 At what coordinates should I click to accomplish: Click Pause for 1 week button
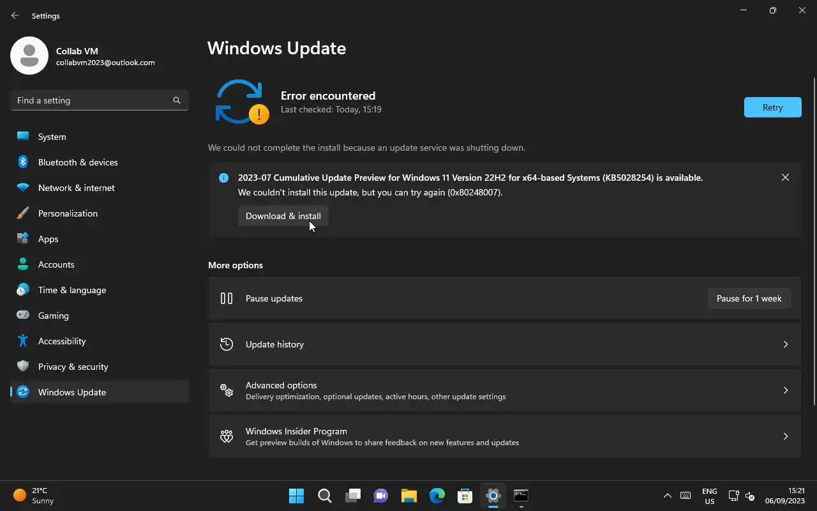coord(749,298)
